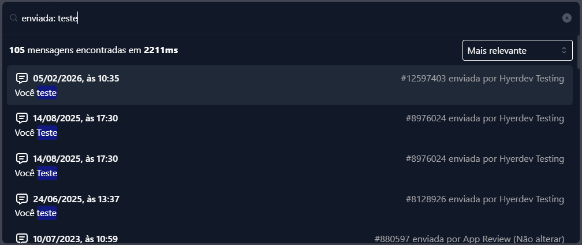Click highlighted "teste" in the 05/02/2026 message
The height and width of the screenshot is (245, 582).
tap(47, 93)
